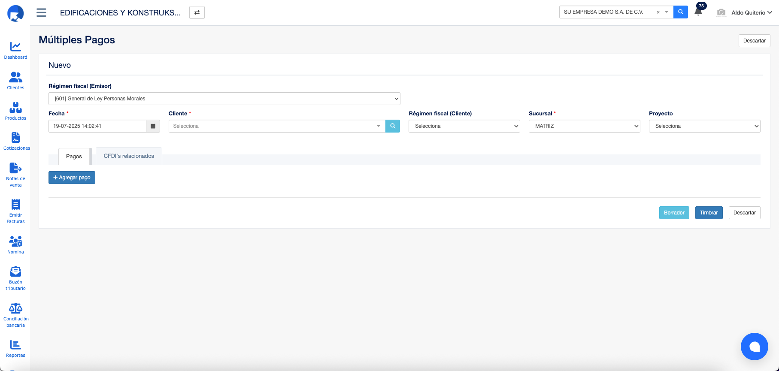This screenshot has width=779, height=371.
Task: Expand the Proyecto dropdown
Action: point(704,126)
